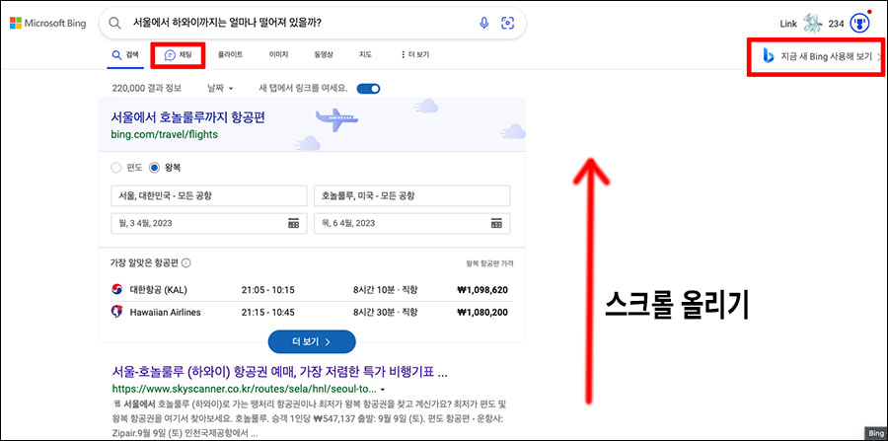Screen dimensions: 888x441
Task: Click the rewards points 234
Action: coord(836,24)
